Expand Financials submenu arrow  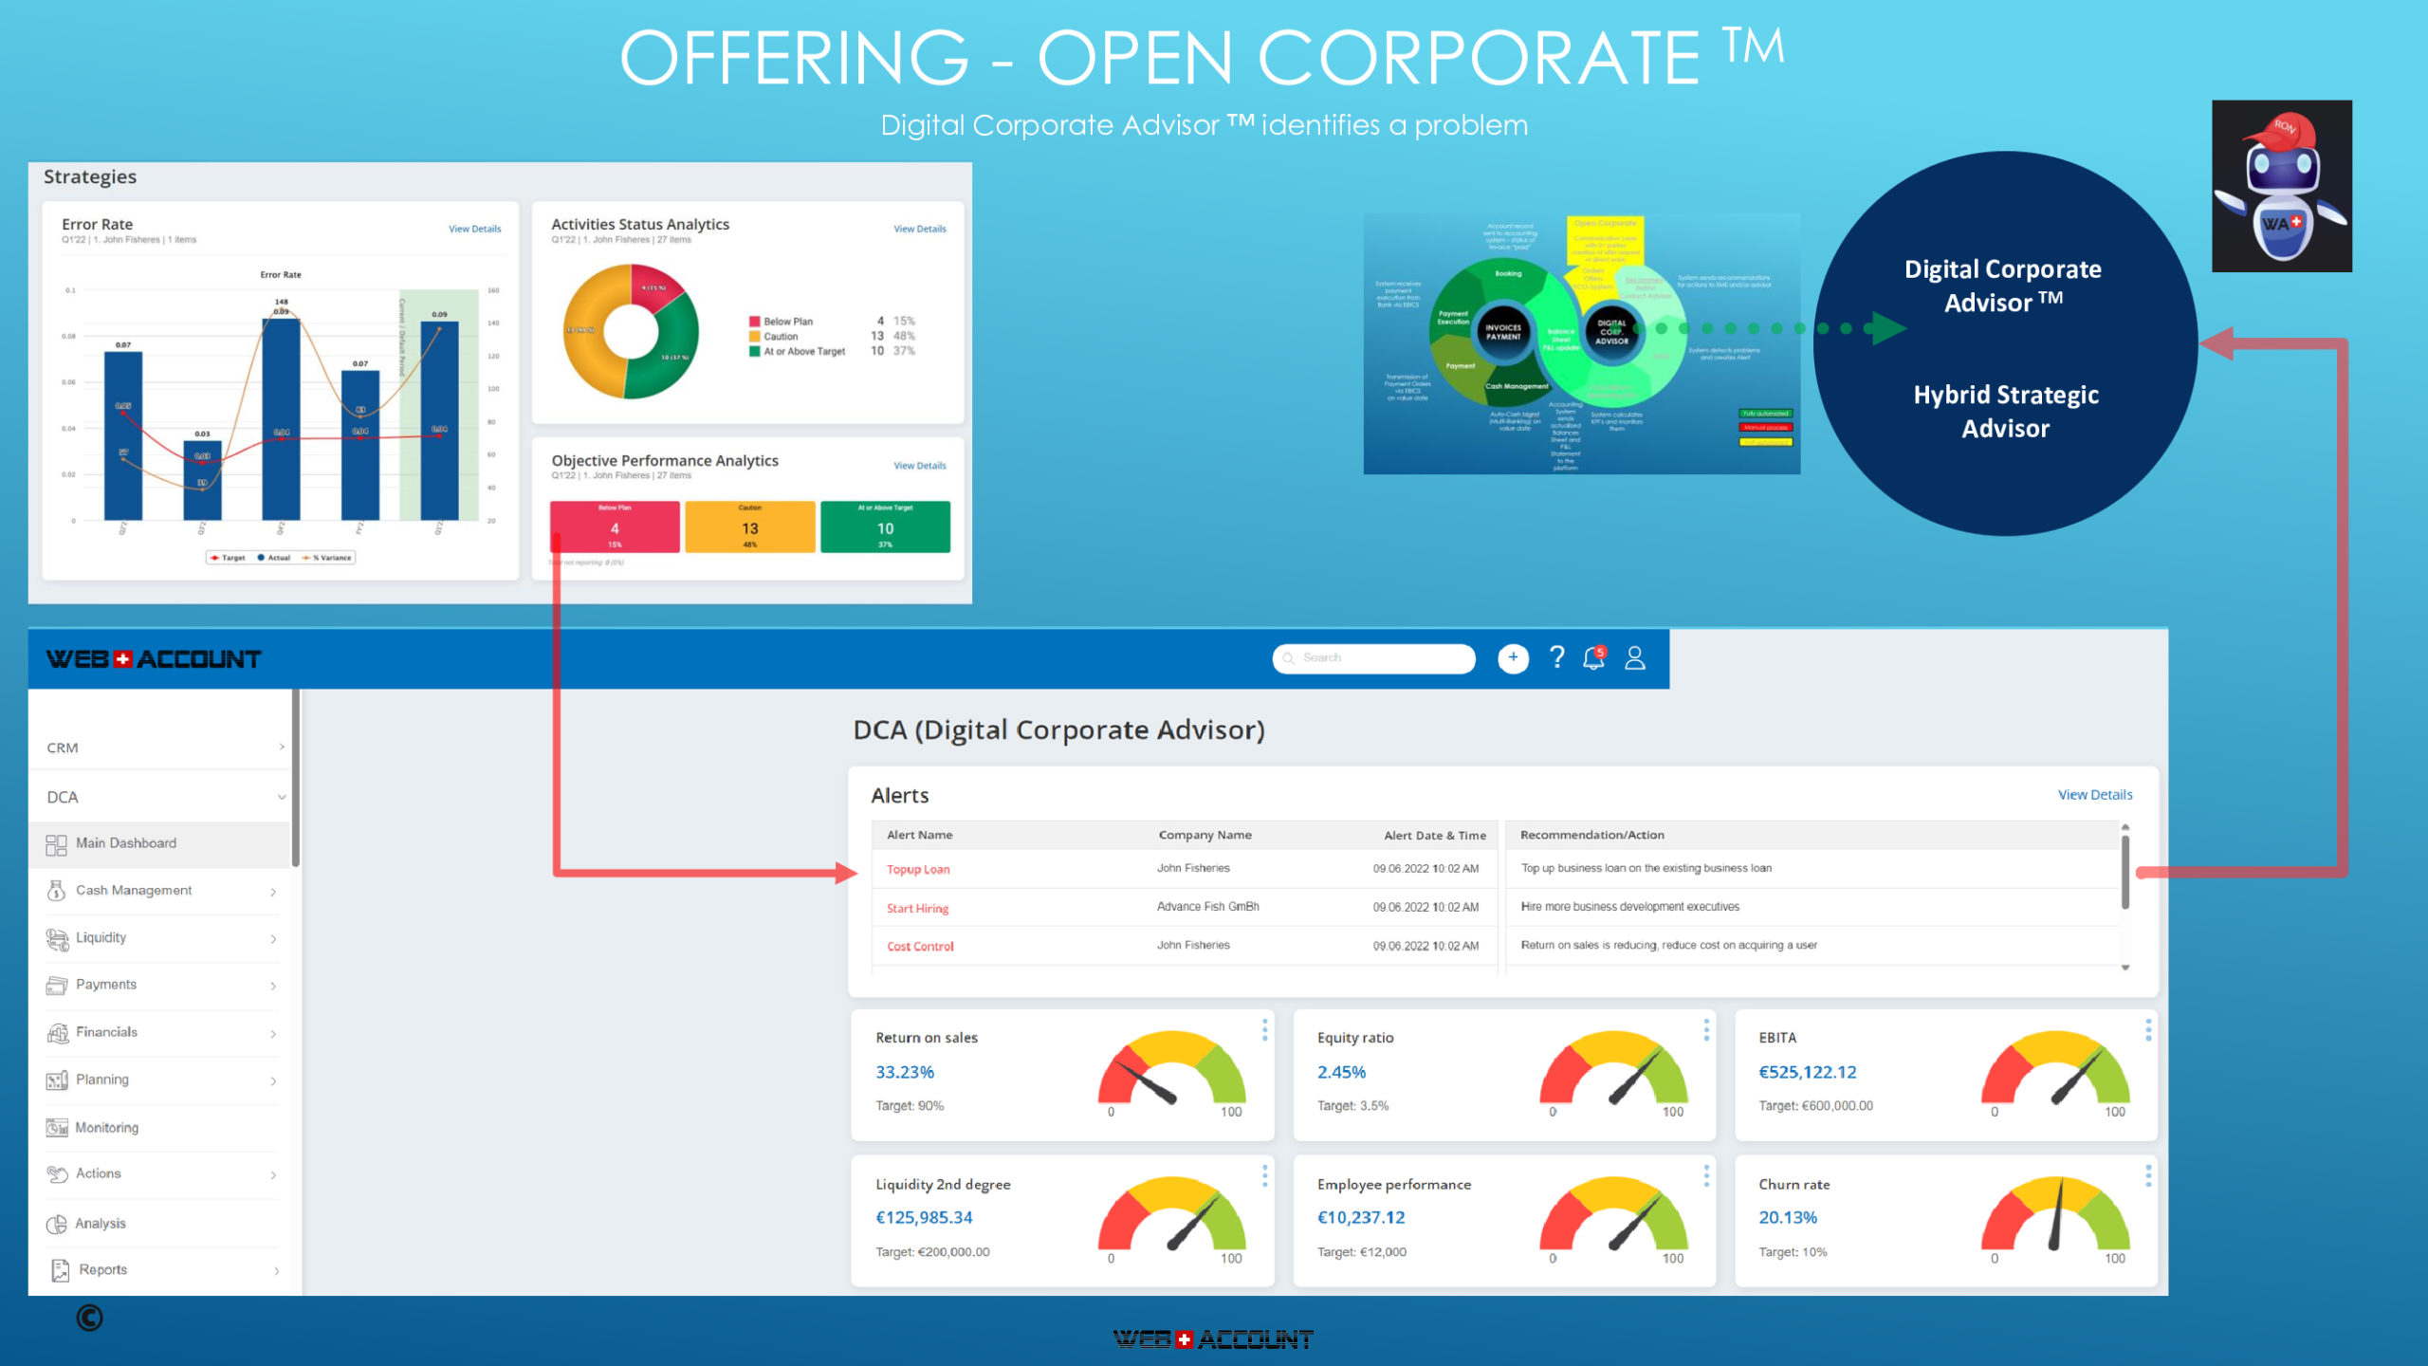[x=273, y=1034]
